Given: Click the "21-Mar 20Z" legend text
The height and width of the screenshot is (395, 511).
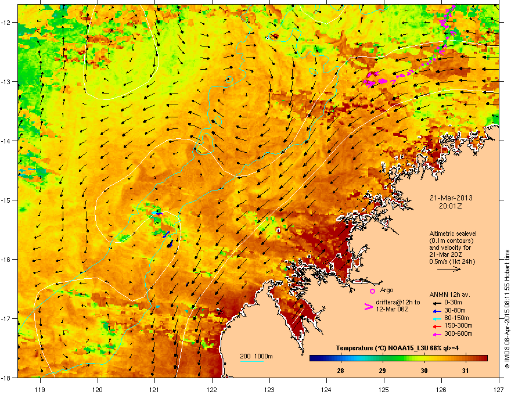Looking at the screenshot, I should pyautogui.click(x=445, y=255).
